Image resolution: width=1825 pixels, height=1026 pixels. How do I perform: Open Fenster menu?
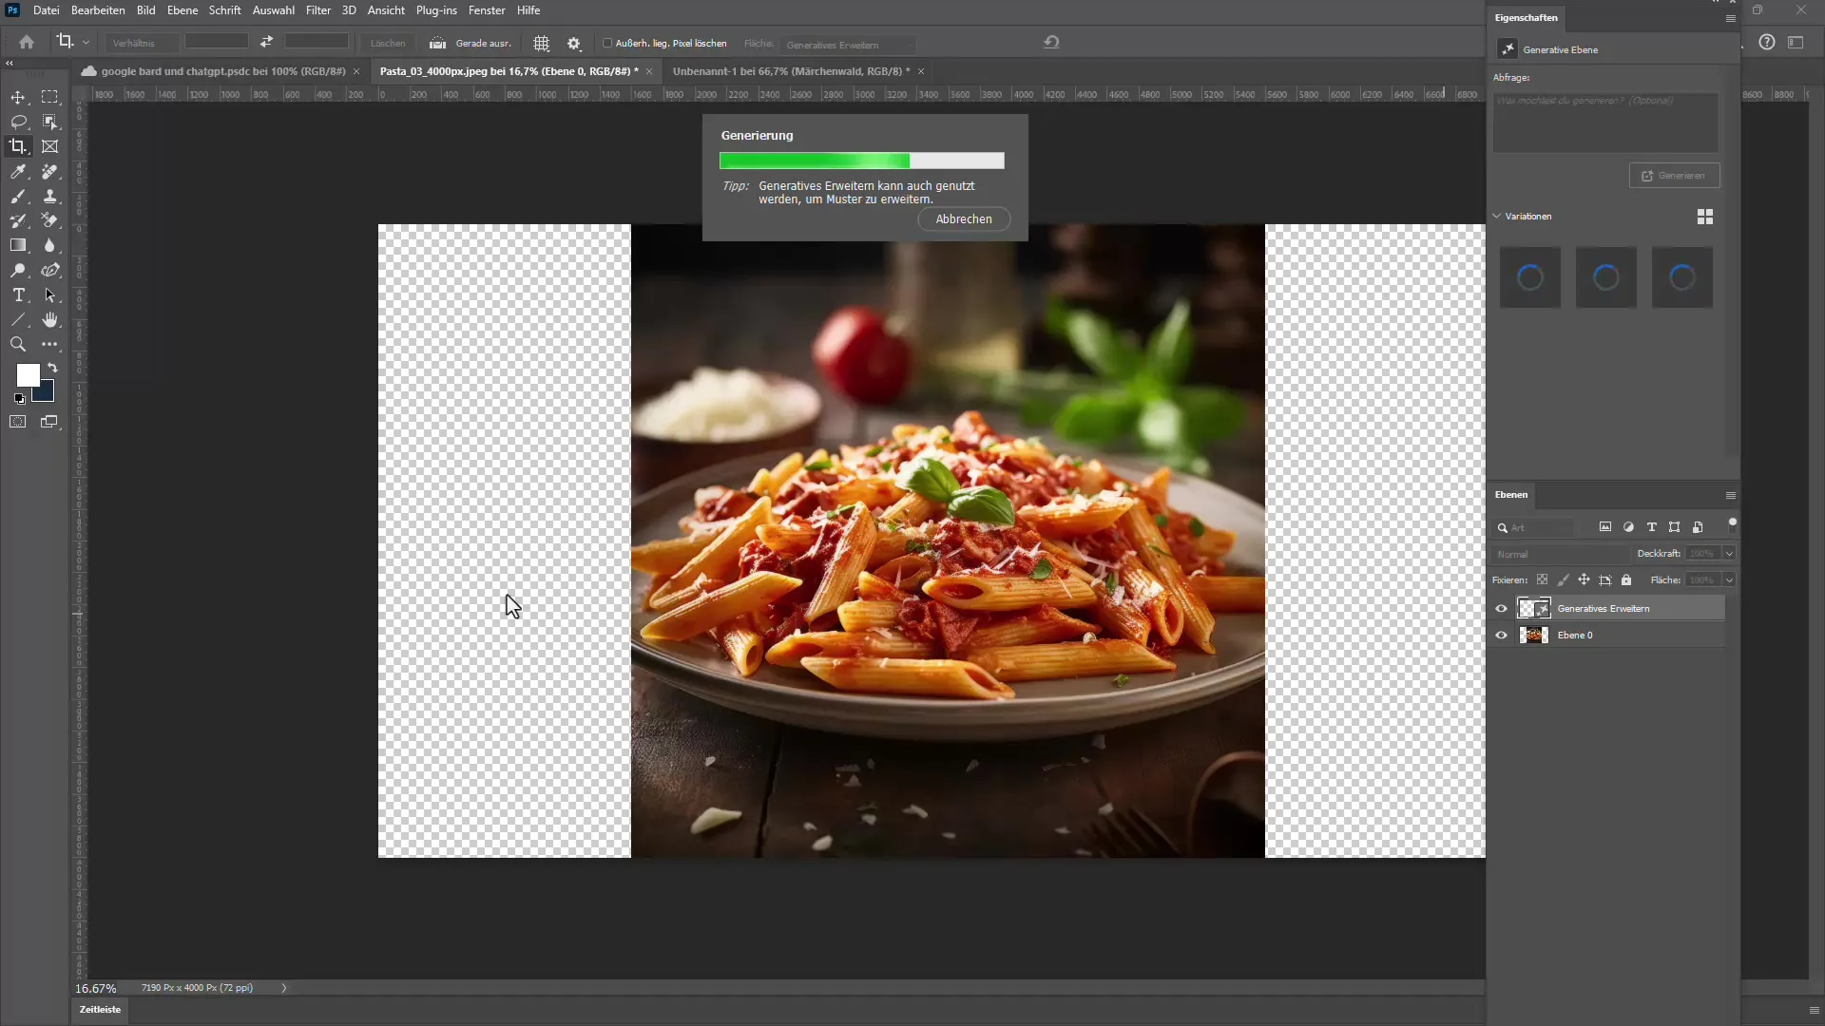[x=487, y=10]
